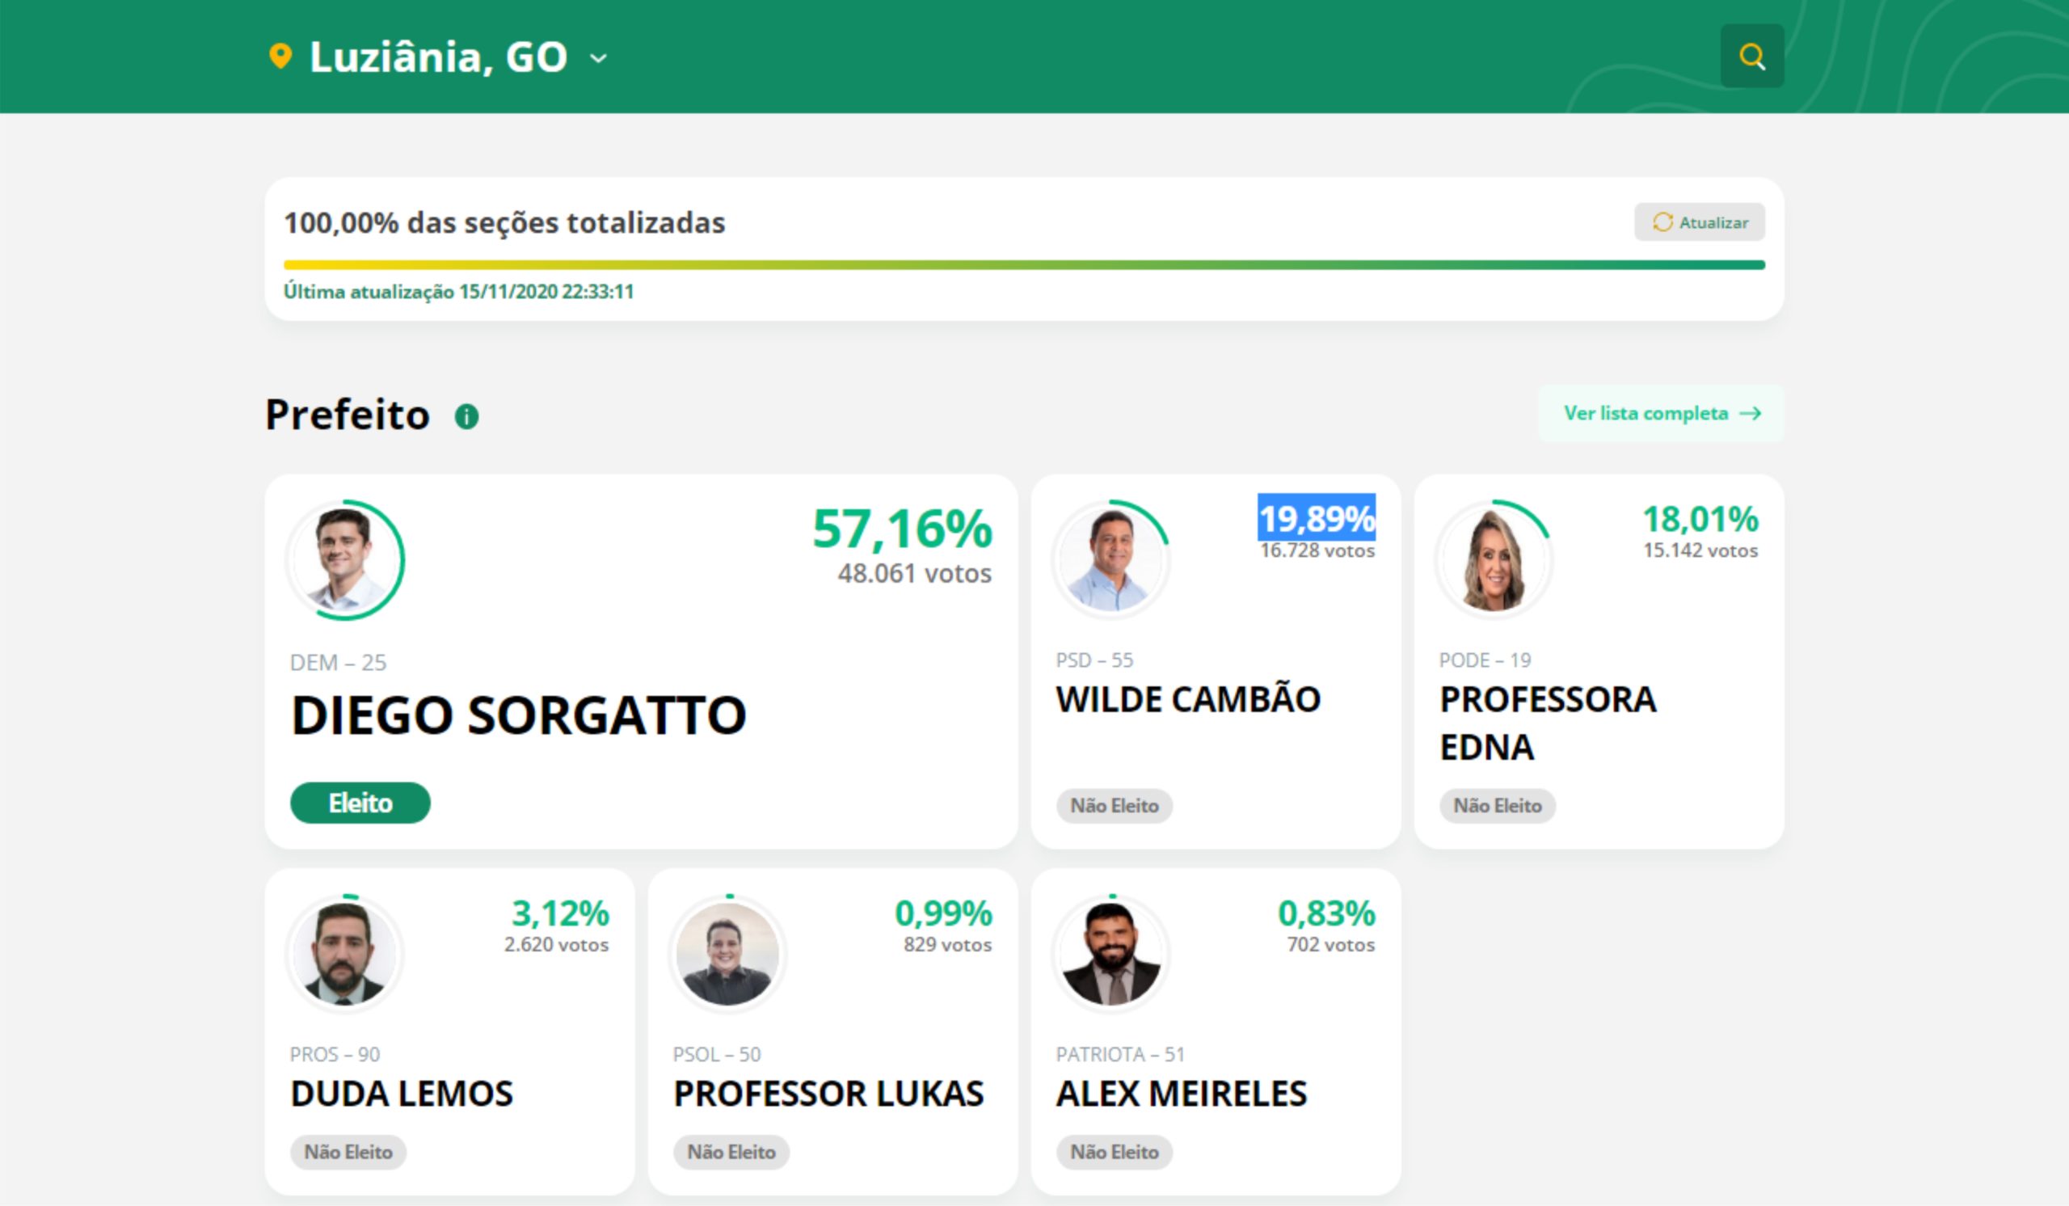Screen dimensions: 2069x1206
Task: Click Wilde Cambão's candidate photo
Action: [x=1110, y=561]
